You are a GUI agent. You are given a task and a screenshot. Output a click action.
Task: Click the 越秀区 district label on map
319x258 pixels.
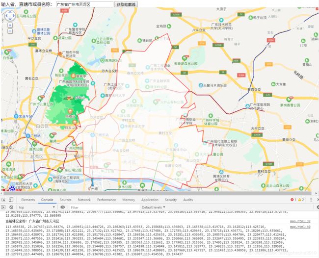click(37, 156)
